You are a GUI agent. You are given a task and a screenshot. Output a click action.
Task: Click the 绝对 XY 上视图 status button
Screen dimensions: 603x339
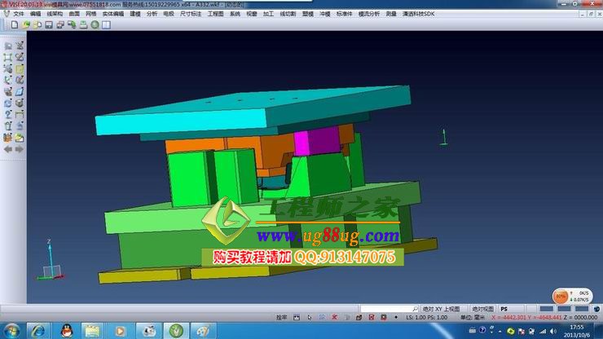point(441,309)
